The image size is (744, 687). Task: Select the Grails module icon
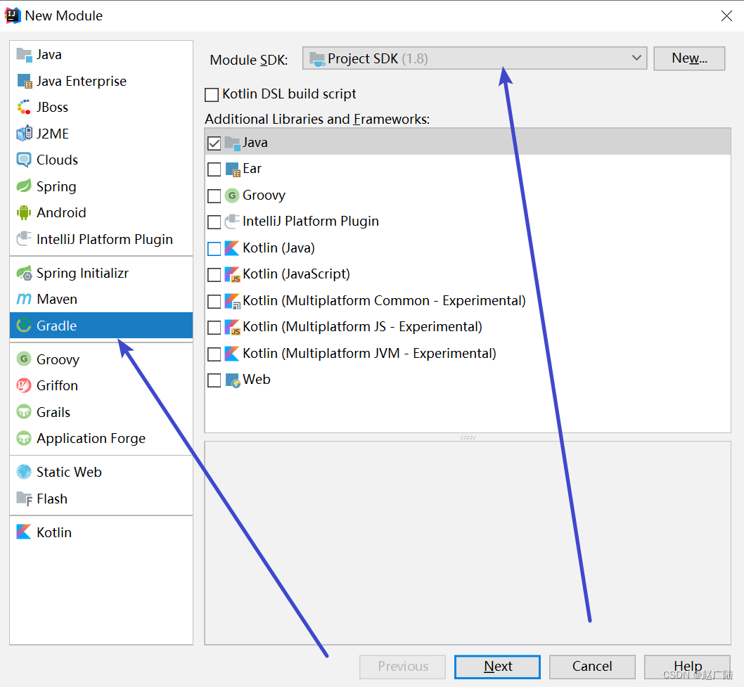[x=24, y=412]
